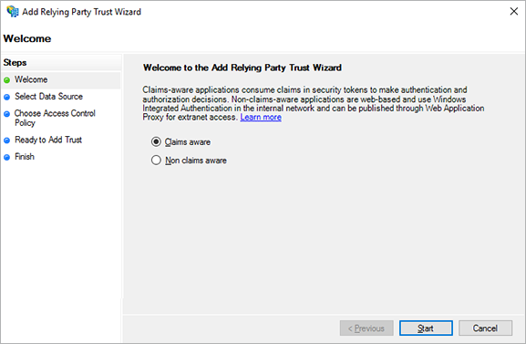This screenshot has height=344, width=526.
Task: Click the Claims-aware applications description paragraph
Action: pyautogui.click(x=314, y=103)
